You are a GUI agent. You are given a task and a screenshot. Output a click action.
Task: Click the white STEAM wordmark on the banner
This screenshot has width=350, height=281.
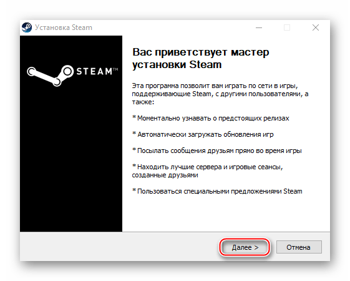click(94, 71)
